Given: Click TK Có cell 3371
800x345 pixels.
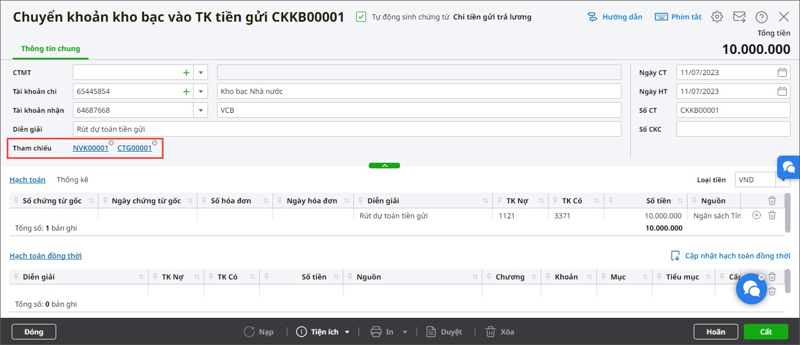Looking at the screenshot, I should click(x=576, y=216).
